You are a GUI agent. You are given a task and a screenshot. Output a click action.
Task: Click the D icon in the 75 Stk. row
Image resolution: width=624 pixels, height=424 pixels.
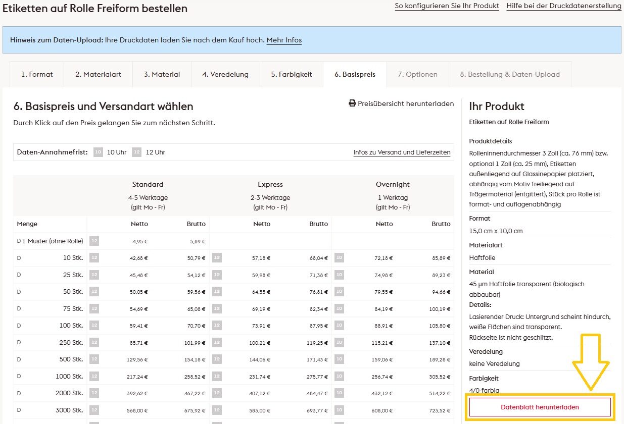pyautogui.click(x=19, y=309)
